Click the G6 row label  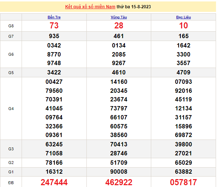[11, 54]
